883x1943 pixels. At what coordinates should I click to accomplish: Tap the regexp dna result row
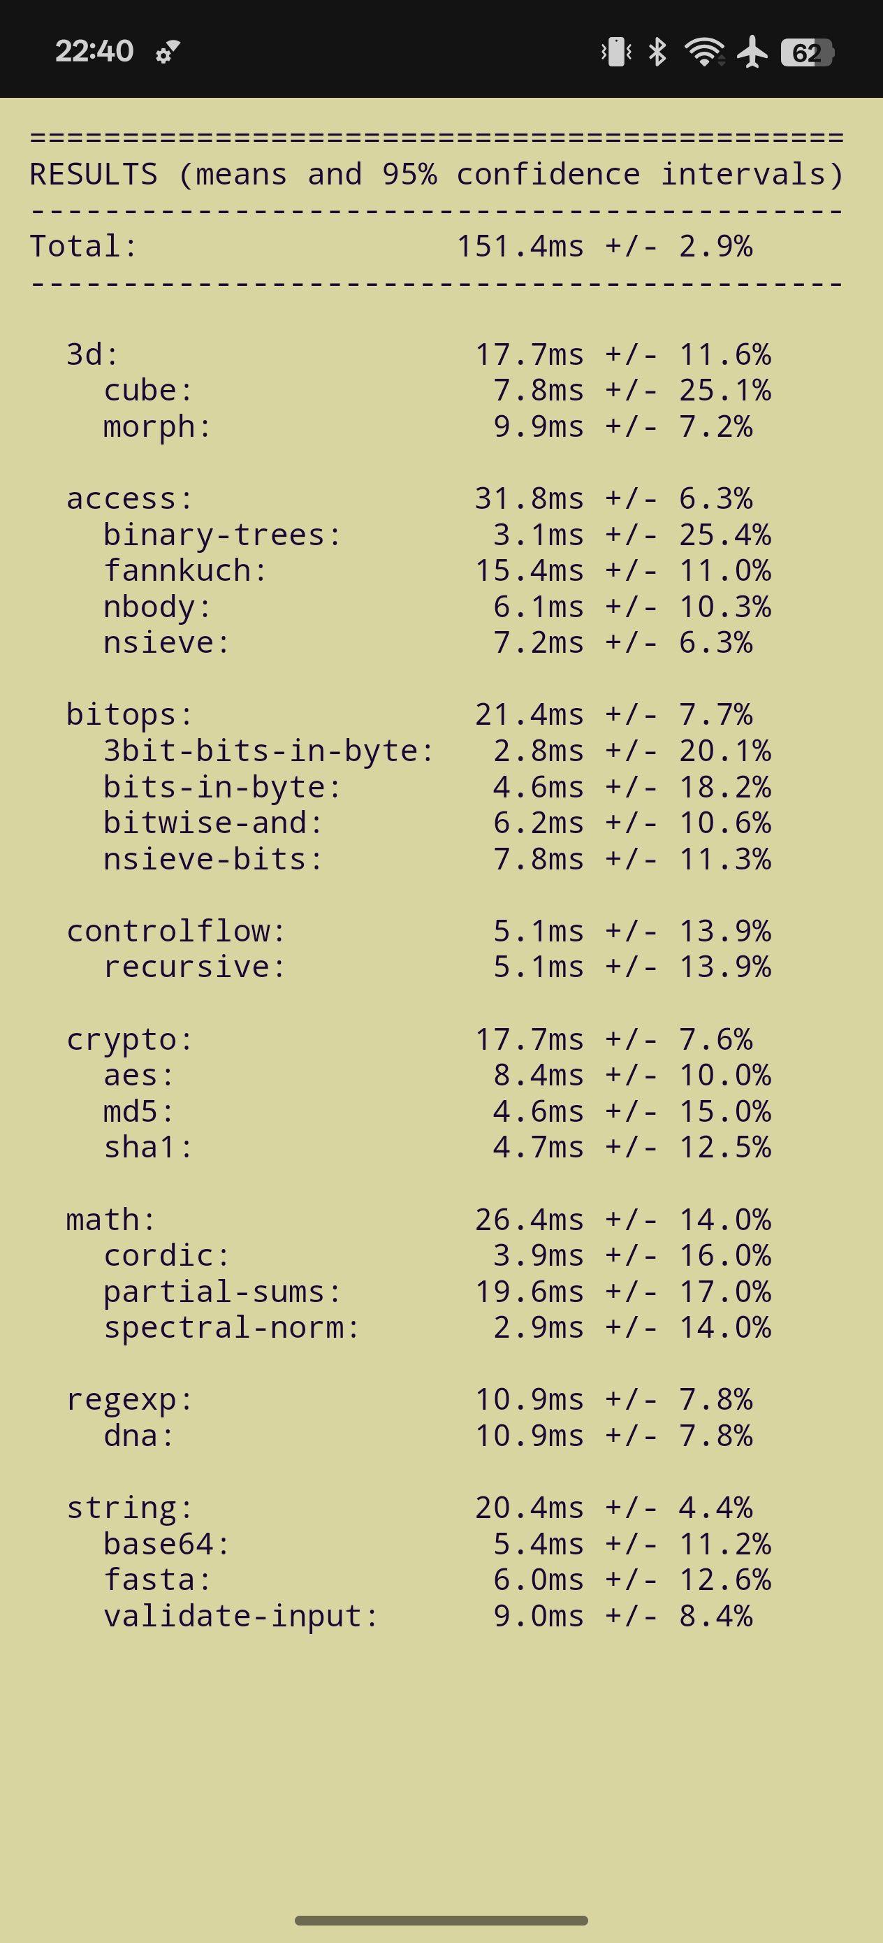click(x=428, y=1436)
